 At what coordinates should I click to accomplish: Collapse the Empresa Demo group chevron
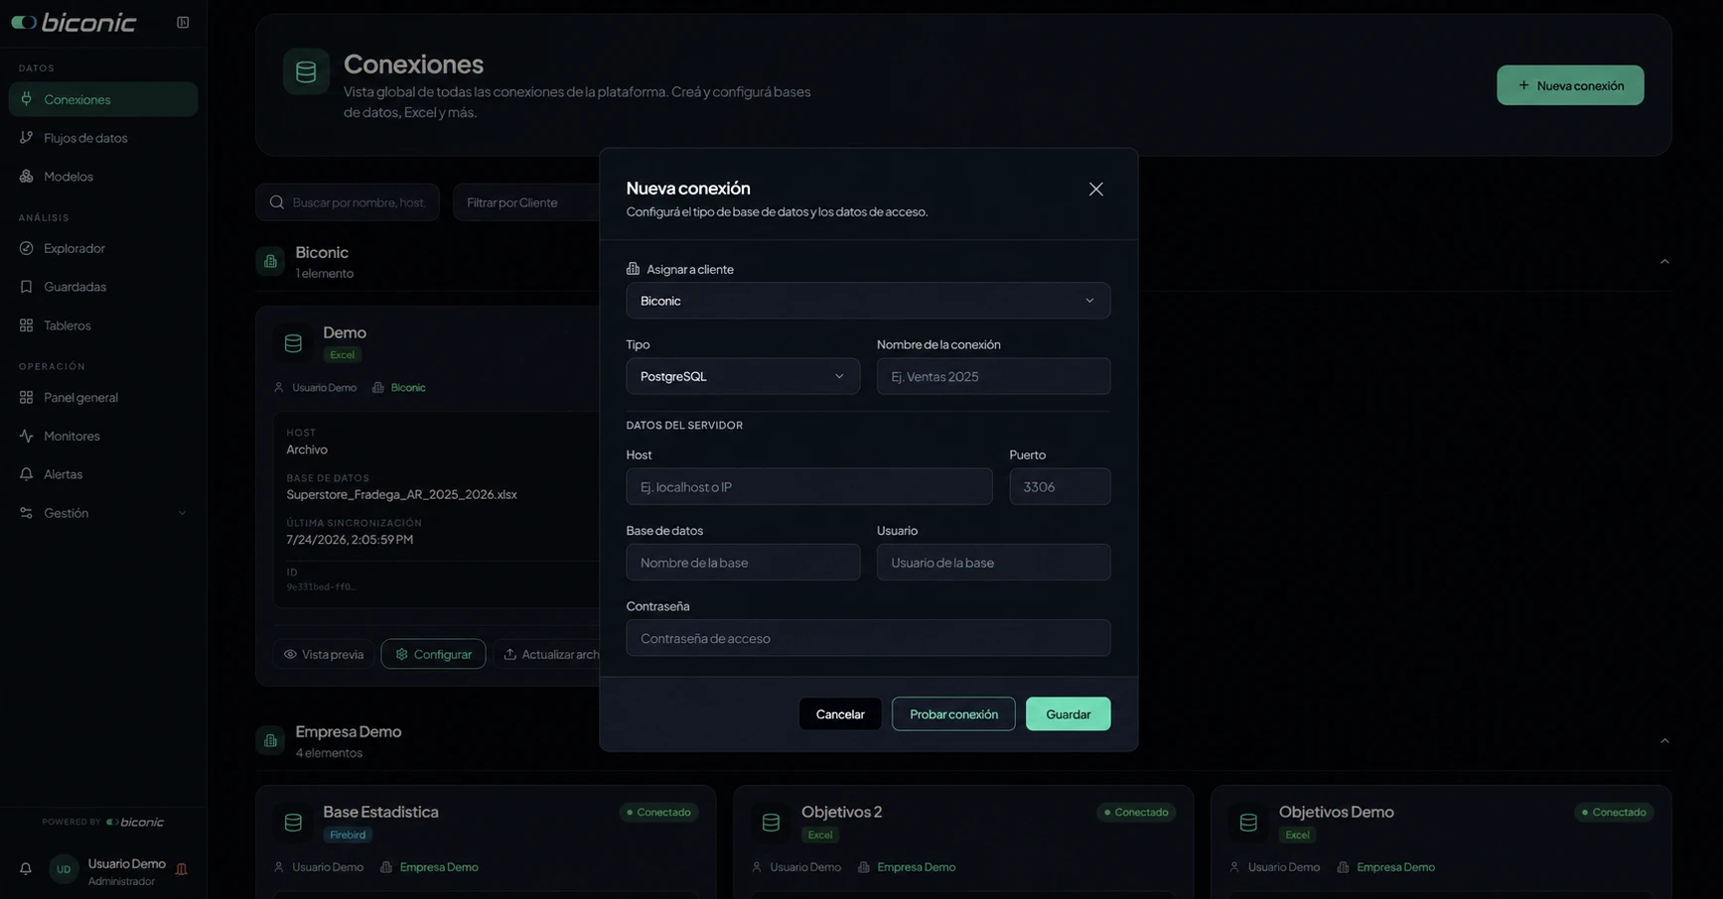[1664, 741]
